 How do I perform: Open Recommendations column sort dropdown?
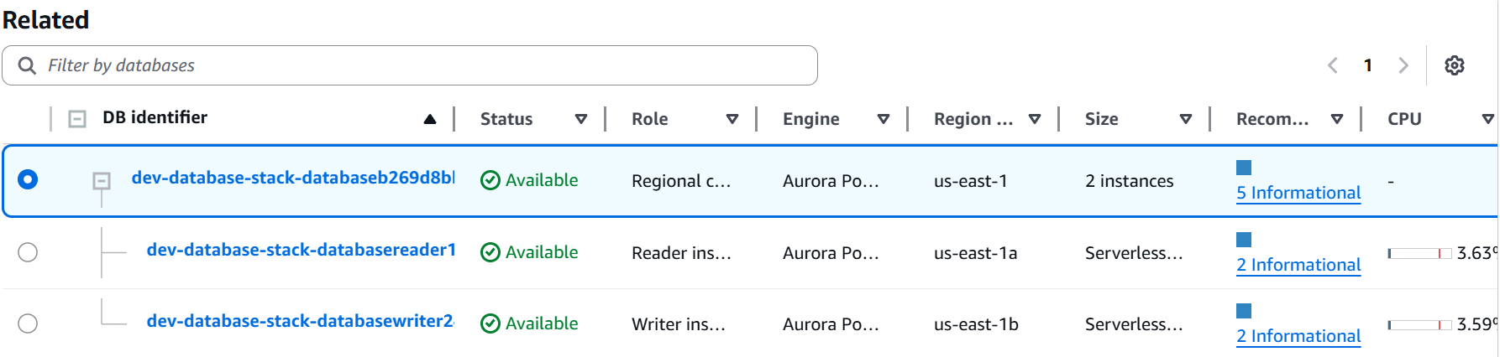click(1337, 119)
